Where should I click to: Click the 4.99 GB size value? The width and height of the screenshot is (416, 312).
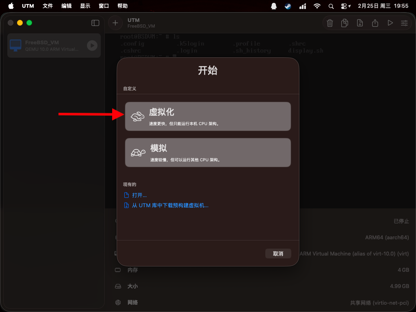coord(399,286)
